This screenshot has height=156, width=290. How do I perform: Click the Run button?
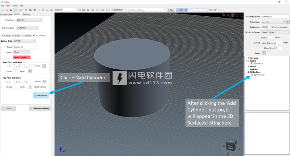(170, 10)
